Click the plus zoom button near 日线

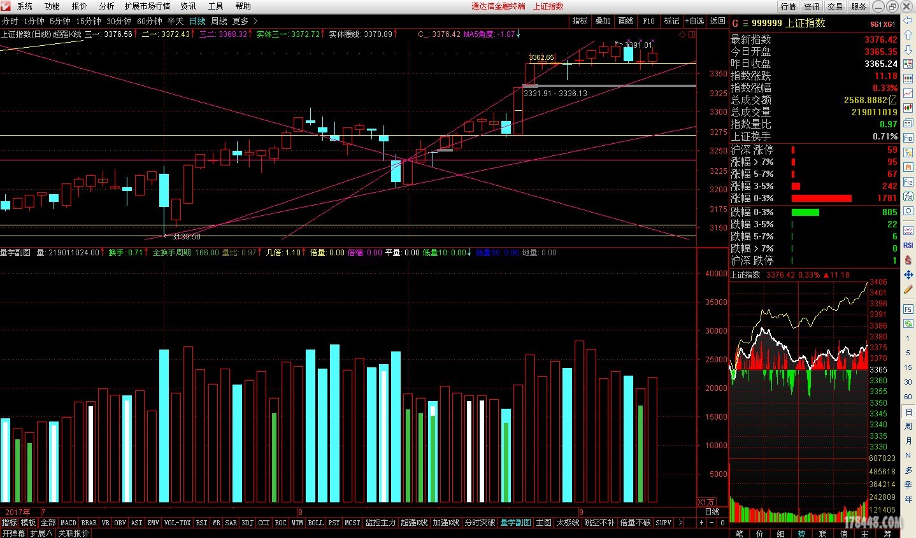pyautogui.click(x=701, y=523)
